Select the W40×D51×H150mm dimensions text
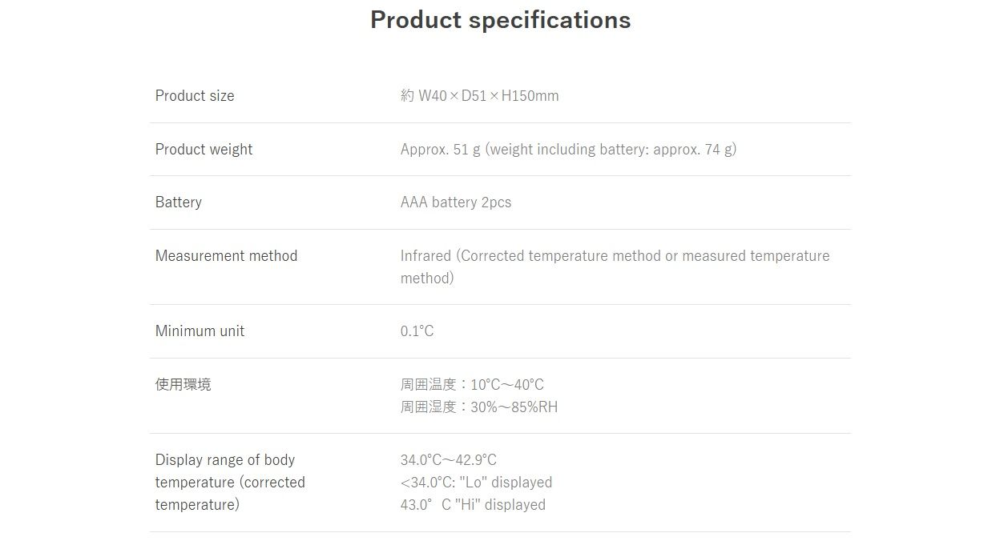 [488, 96]
